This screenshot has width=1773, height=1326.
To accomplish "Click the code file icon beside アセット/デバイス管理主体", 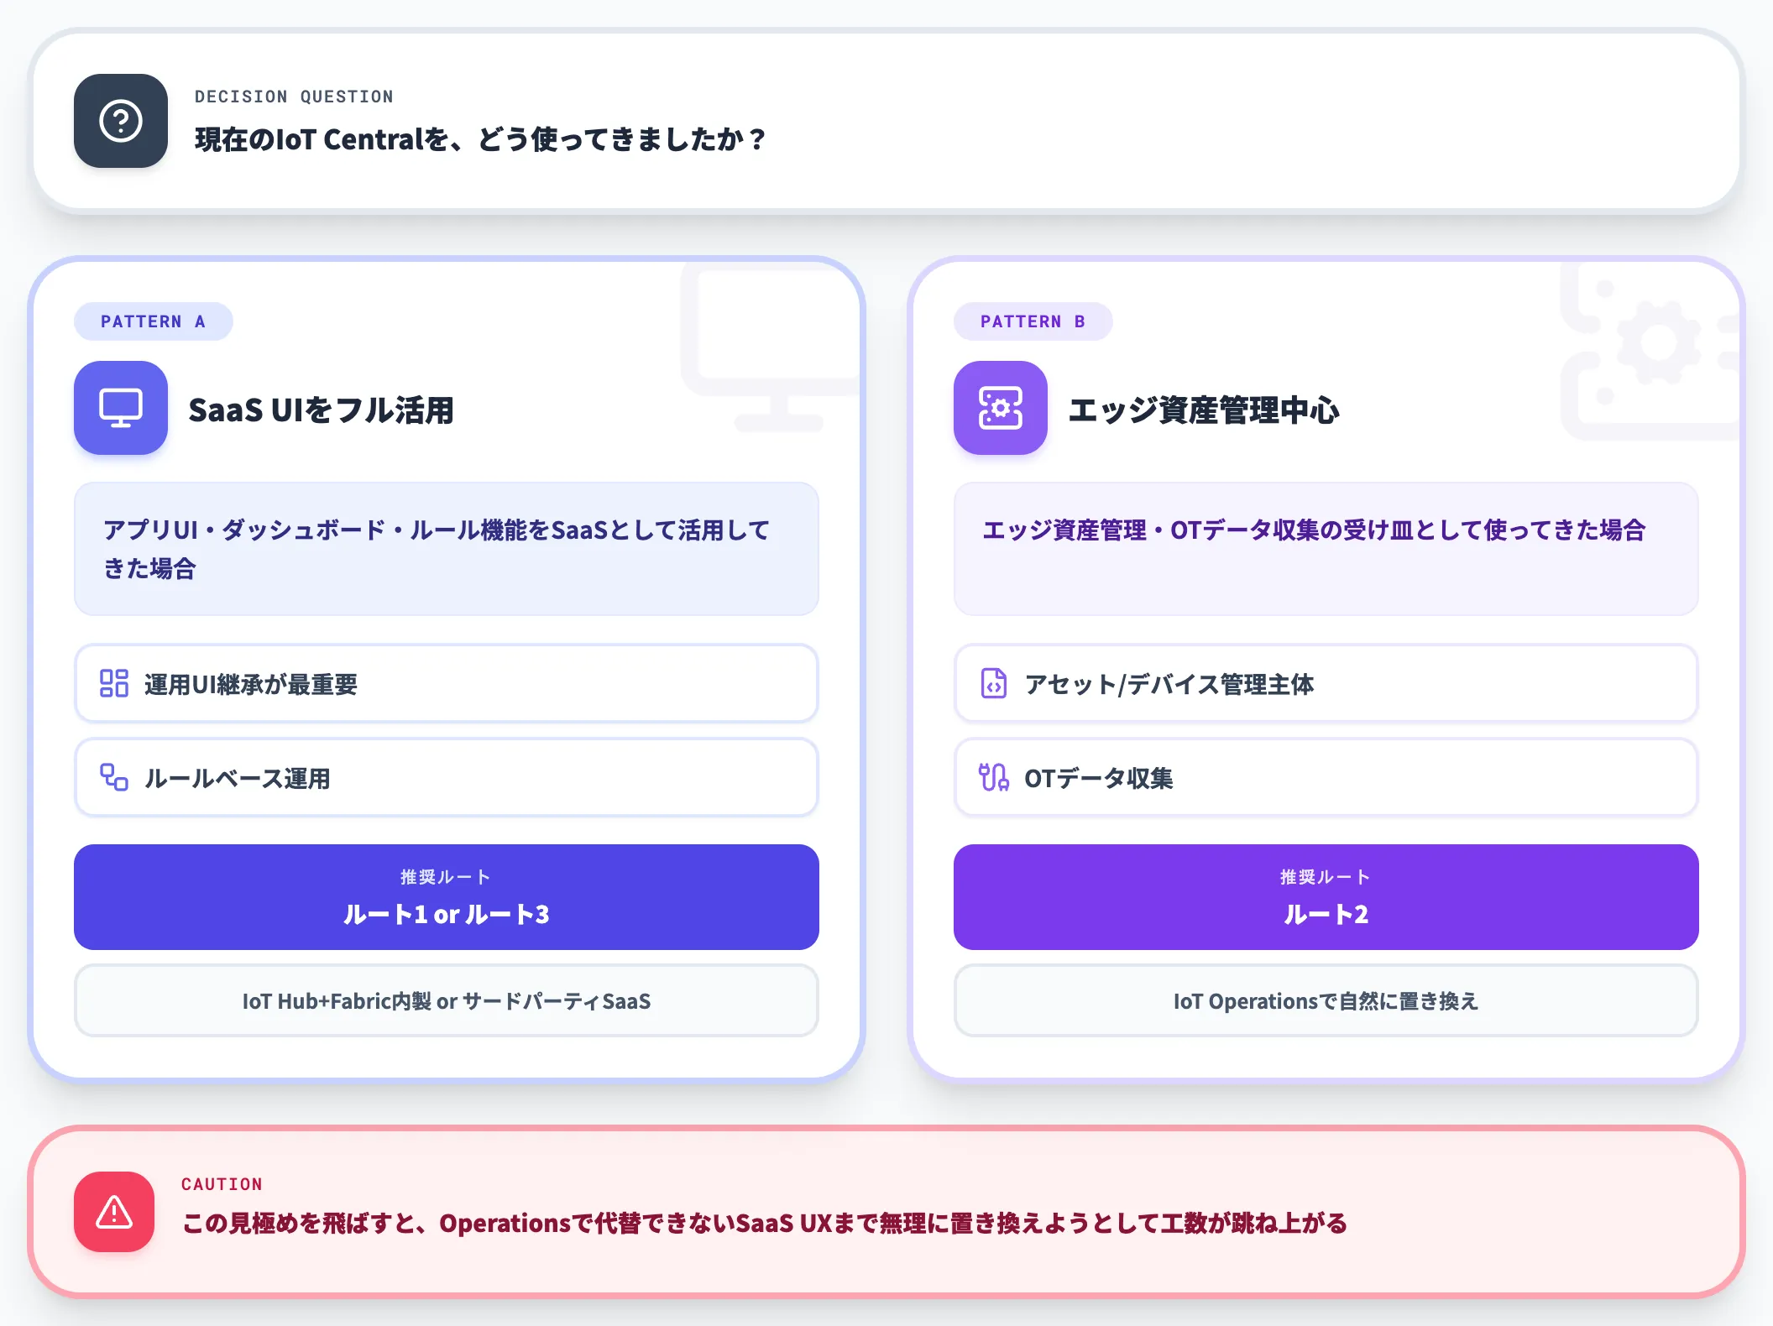I will coord(994,683).
